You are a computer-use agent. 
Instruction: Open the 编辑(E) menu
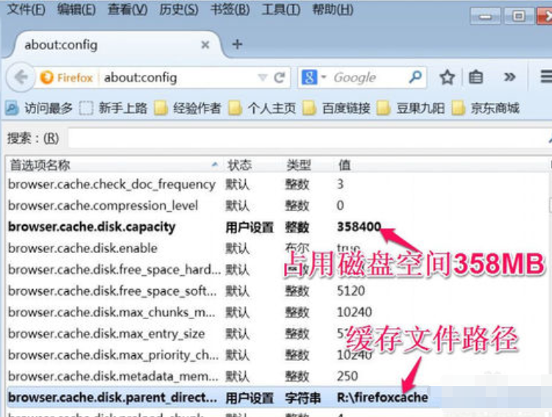click(x=77, y=9)
